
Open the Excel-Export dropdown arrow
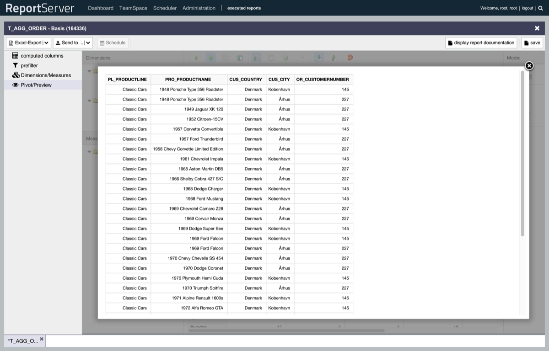[47, 43]
